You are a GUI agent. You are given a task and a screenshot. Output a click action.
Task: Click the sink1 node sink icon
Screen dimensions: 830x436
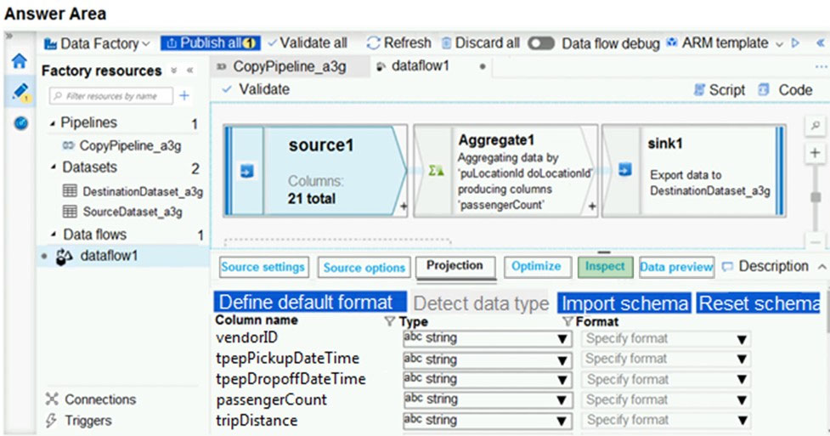coord(624,170)
